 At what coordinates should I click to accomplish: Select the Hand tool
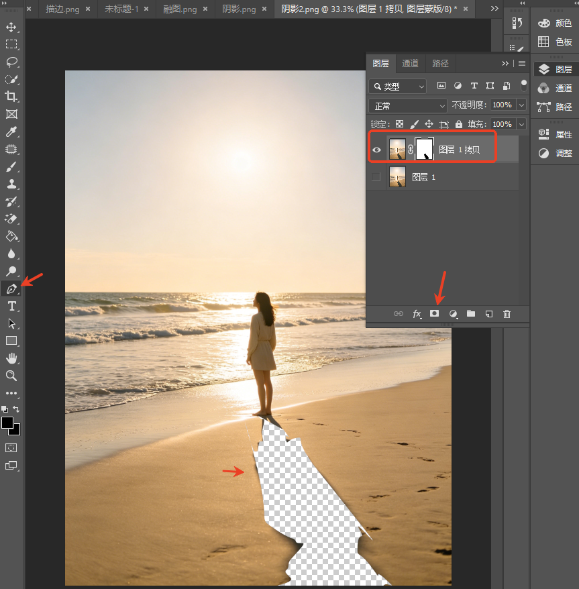(x=11, y=358)
